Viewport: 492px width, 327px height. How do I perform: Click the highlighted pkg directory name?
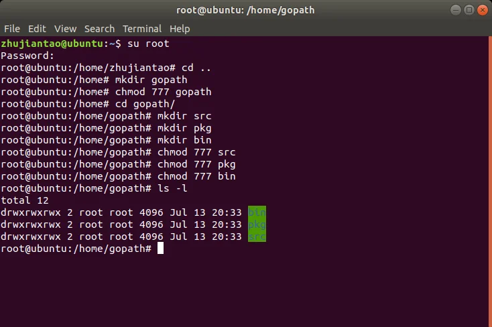[257, 224]
